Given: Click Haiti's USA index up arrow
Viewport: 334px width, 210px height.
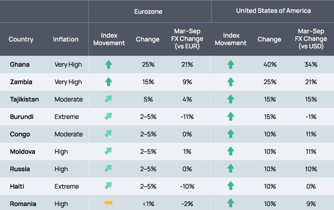Looking at the screenshot, I should [x=231, y=186].
